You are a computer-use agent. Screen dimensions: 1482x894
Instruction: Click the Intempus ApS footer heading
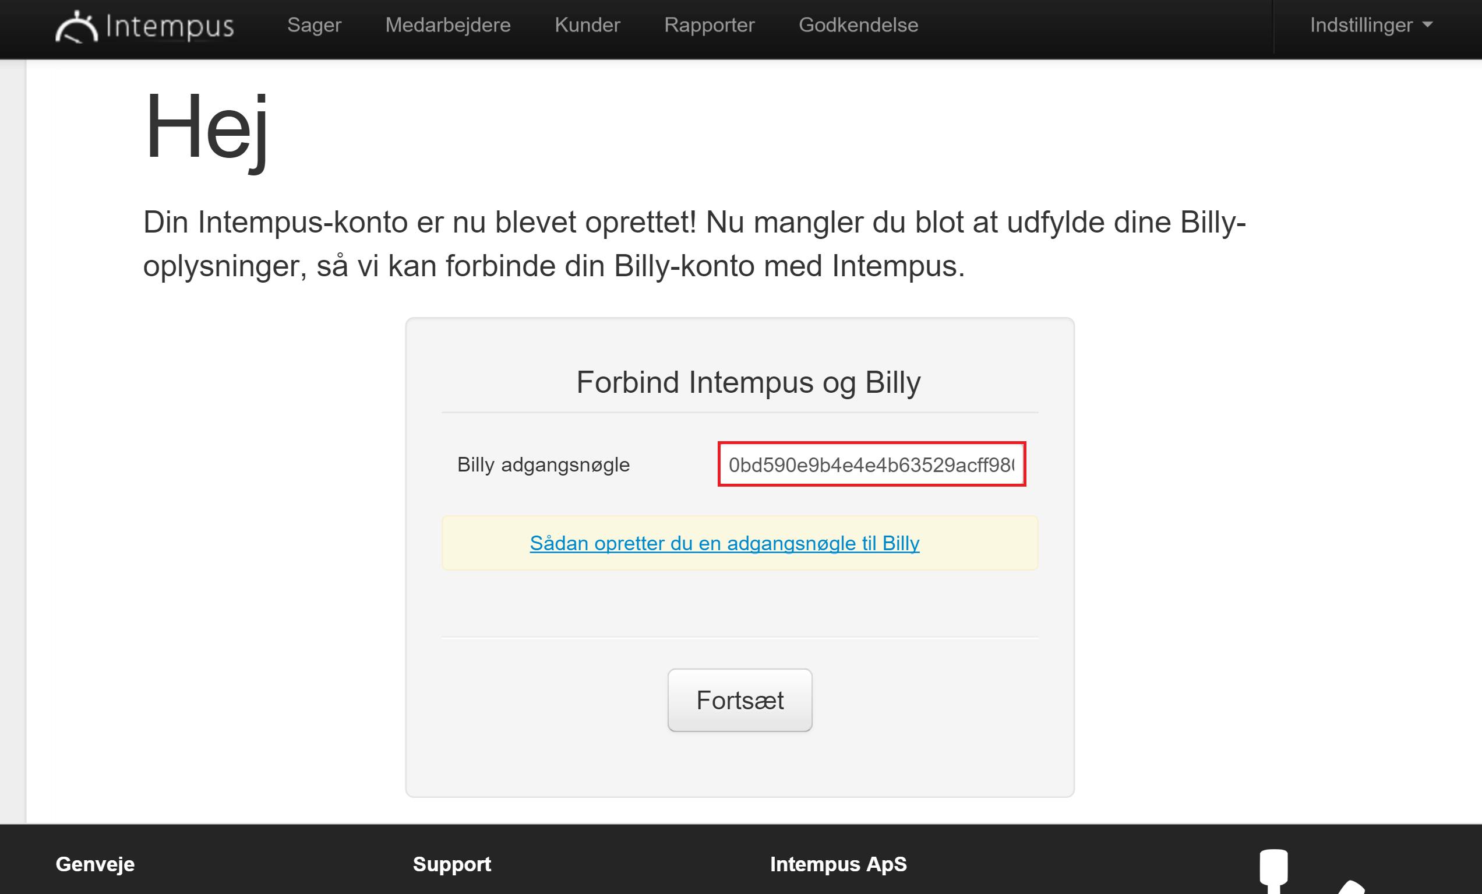[838, 864]
